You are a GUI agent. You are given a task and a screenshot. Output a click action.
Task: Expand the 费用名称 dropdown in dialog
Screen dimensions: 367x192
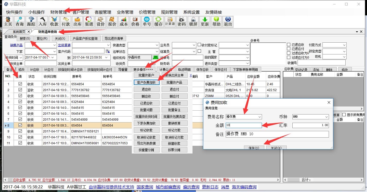pos(259,117)
